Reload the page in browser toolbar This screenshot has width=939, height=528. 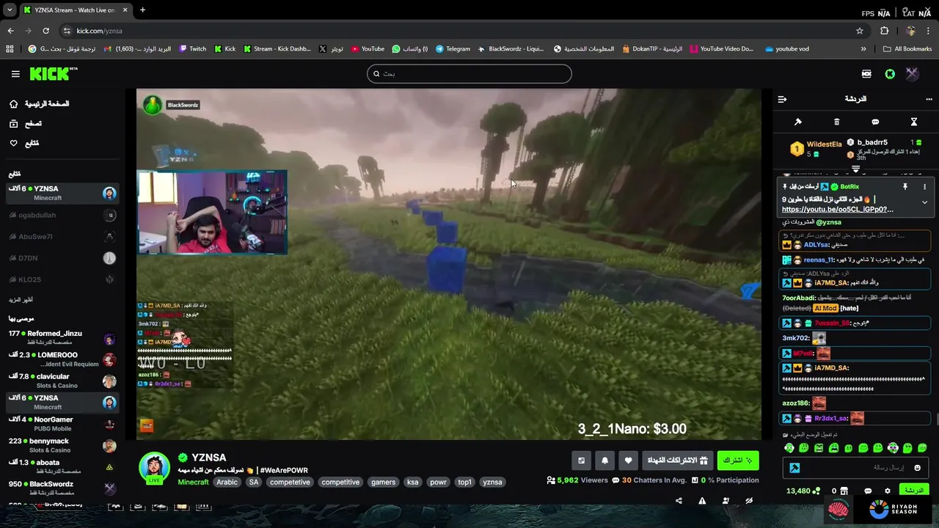coord(45,31)
